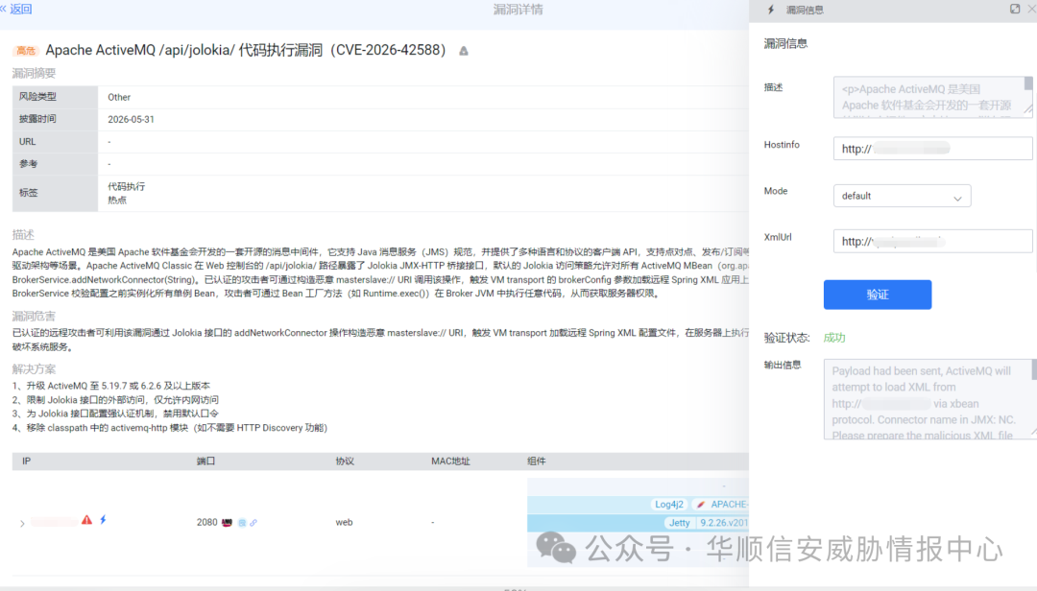Click the MAC地址 column header

click(450, 461)
